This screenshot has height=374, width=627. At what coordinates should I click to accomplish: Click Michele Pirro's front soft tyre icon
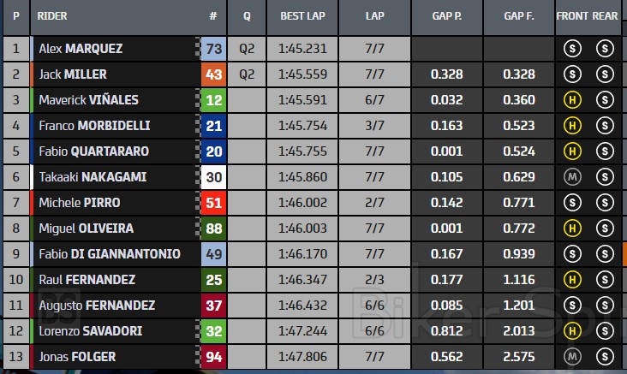pos(571,203)
